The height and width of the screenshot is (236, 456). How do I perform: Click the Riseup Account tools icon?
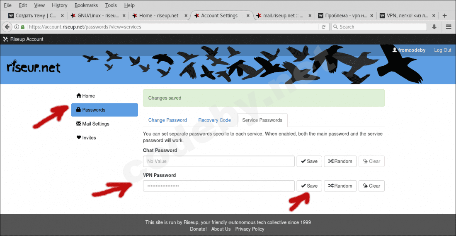coord(5,39)
